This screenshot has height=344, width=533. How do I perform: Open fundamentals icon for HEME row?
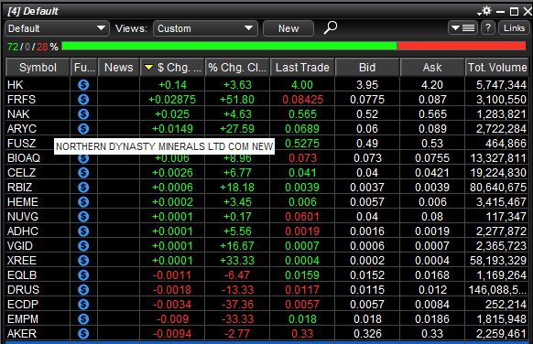83,201
